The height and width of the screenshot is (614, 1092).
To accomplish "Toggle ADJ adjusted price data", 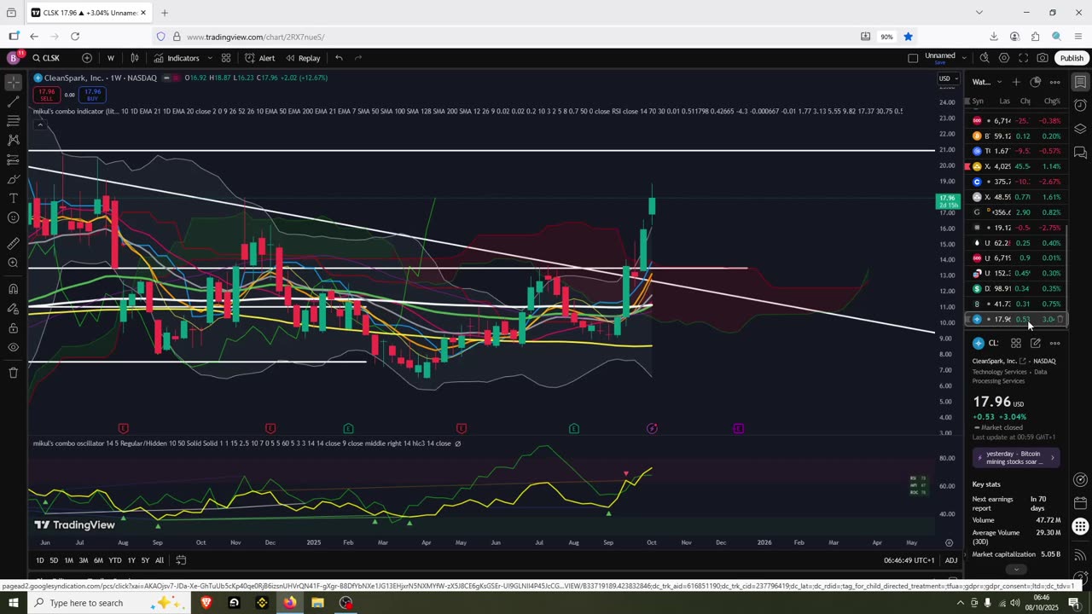I will (951, 560).
